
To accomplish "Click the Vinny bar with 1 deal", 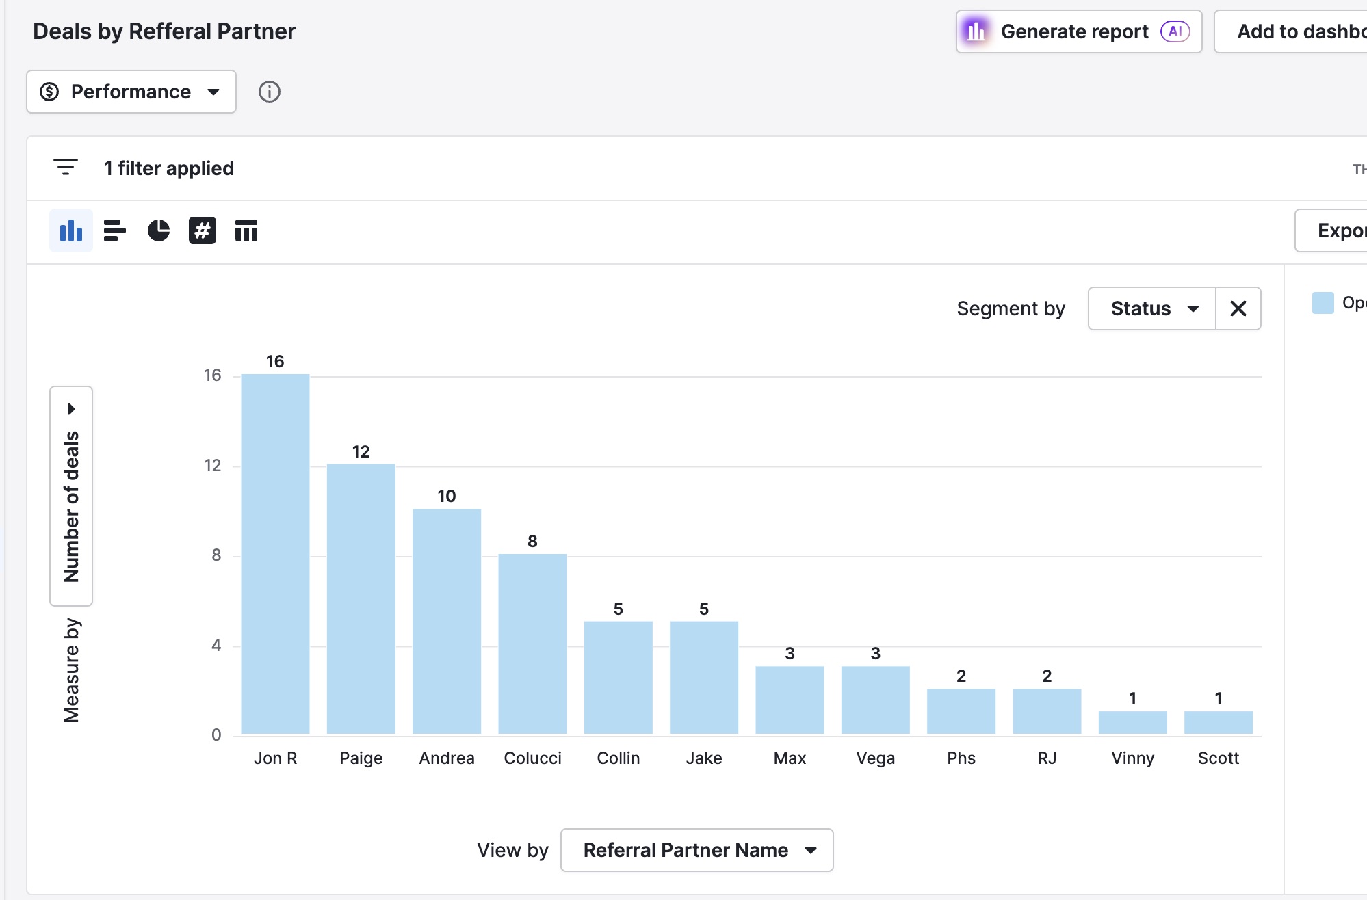I will (1133, 724).
